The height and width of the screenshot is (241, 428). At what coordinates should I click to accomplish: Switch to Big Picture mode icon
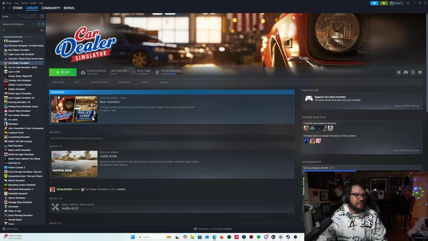pyautogui.click(x=408, y=3)
